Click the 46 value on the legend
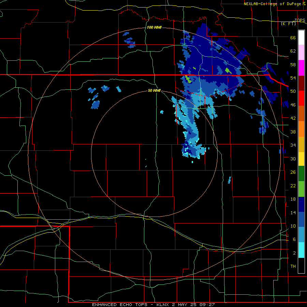Screen dimensions: 307x307 coord(293,105)
